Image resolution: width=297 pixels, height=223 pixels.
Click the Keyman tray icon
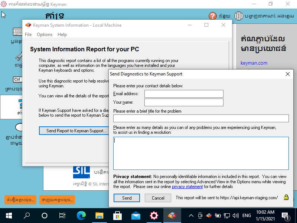pyautogui.click(x=209, y=216)
